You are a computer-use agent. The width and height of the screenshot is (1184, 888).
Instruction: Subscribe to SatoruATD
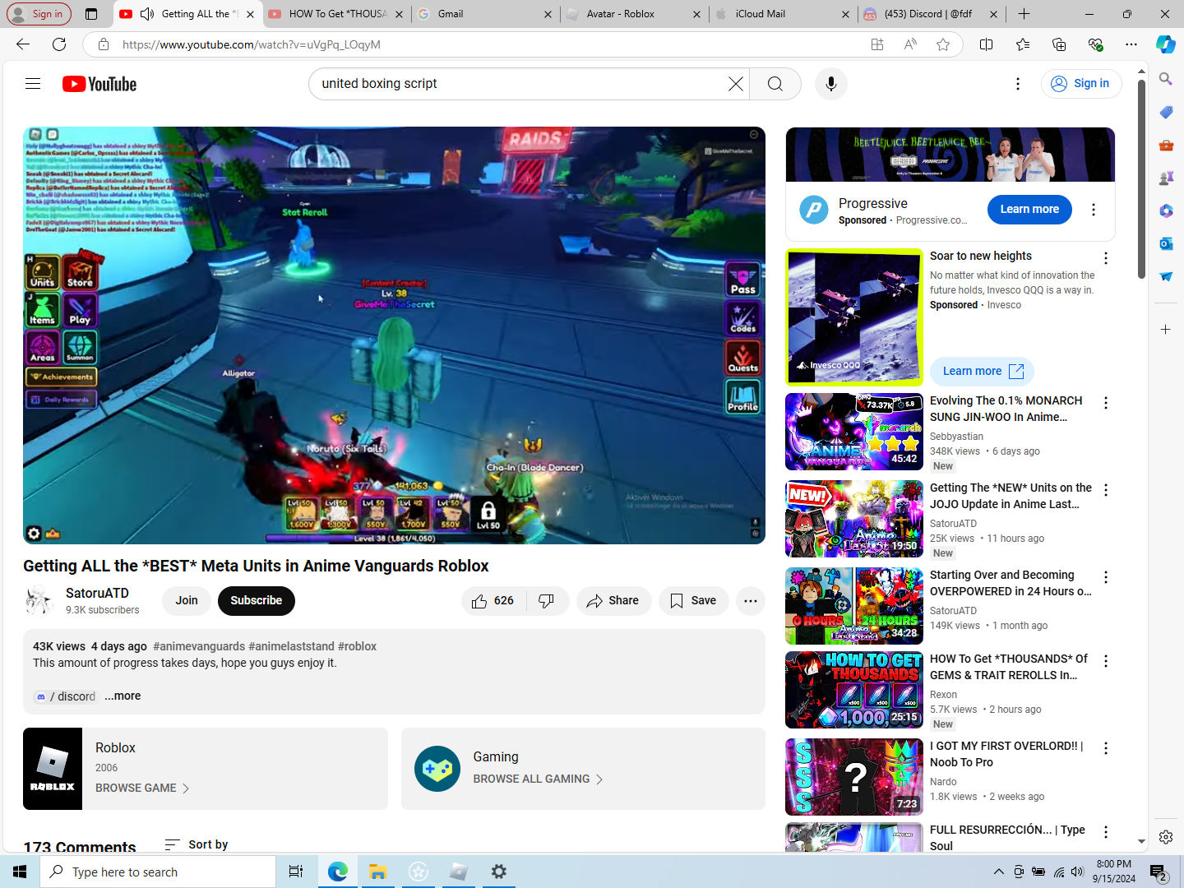click(256, 601)
